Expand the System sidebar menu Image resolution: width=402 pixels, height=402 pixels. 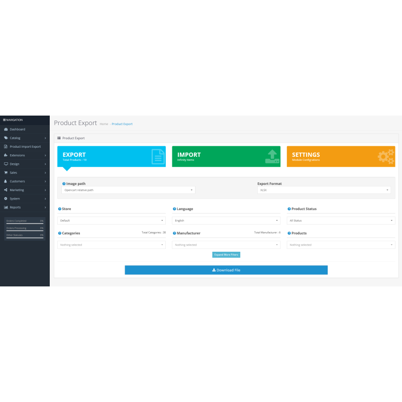pos(7,198)
